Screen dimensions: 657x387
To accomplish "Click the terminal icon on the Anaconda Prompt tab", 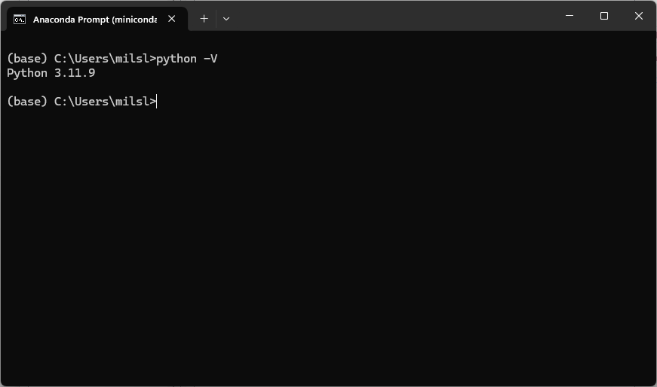I will tap(20, 19).
